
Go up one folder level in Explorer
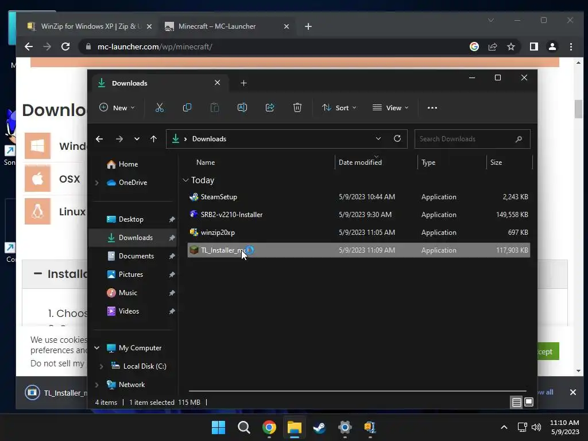pyautogui.click(x=153, y=139)
